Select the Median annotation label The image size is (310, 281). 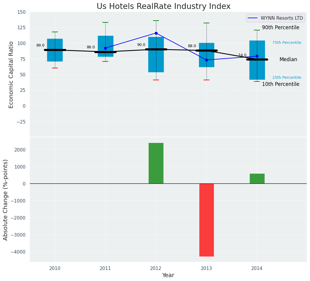coord(288,60)
